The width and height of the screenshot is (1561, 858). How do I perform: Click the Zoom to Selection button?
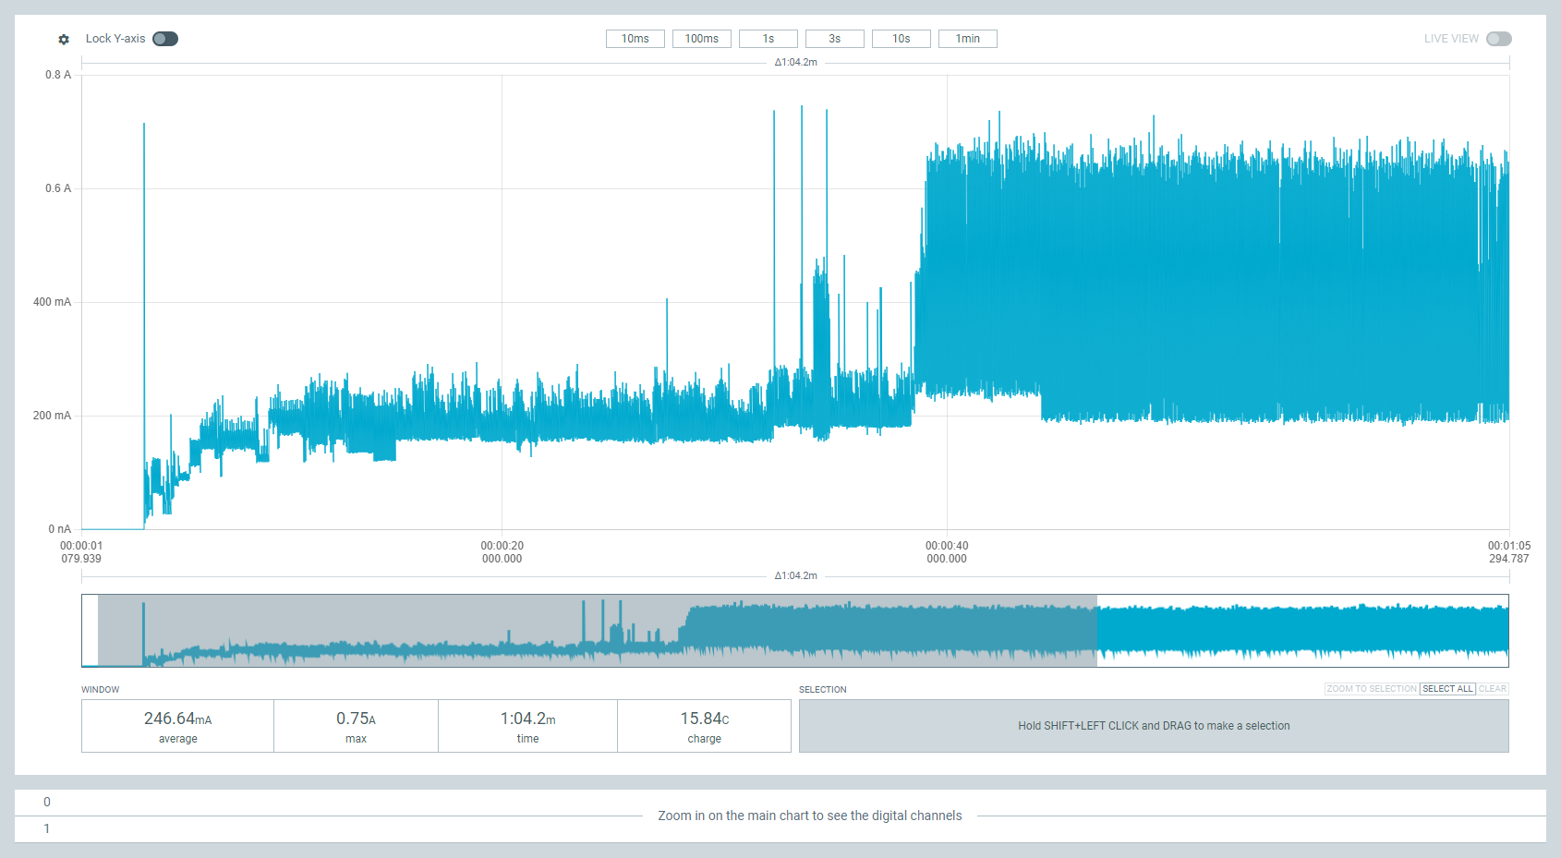(1371, 689)
